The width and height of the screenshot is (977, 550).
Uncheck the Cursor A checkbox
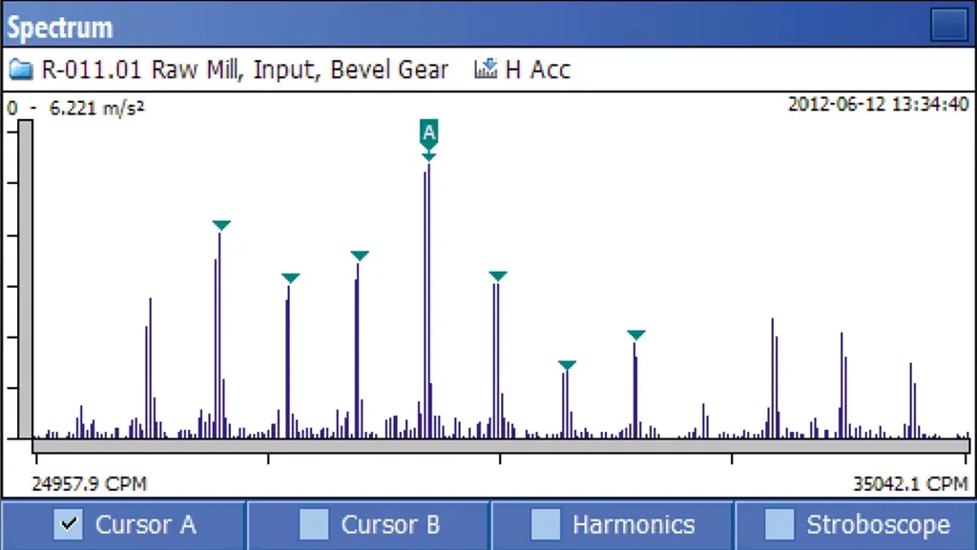(x=68, y=524)
